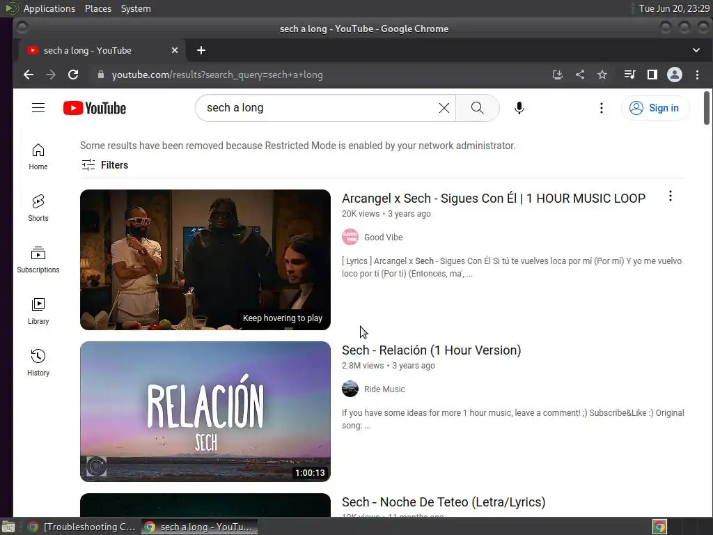Toggle Chrome side panel icon
This screenshot has width=713, height=535.
coord(652,75)
